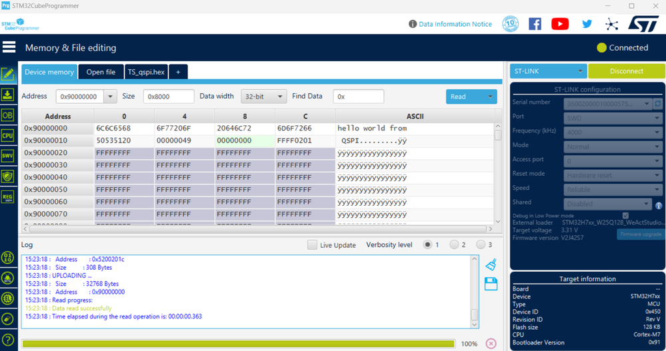666x351 pixels.
Task: Open the Mode Normal dropdown
Action: click(613, 147)
